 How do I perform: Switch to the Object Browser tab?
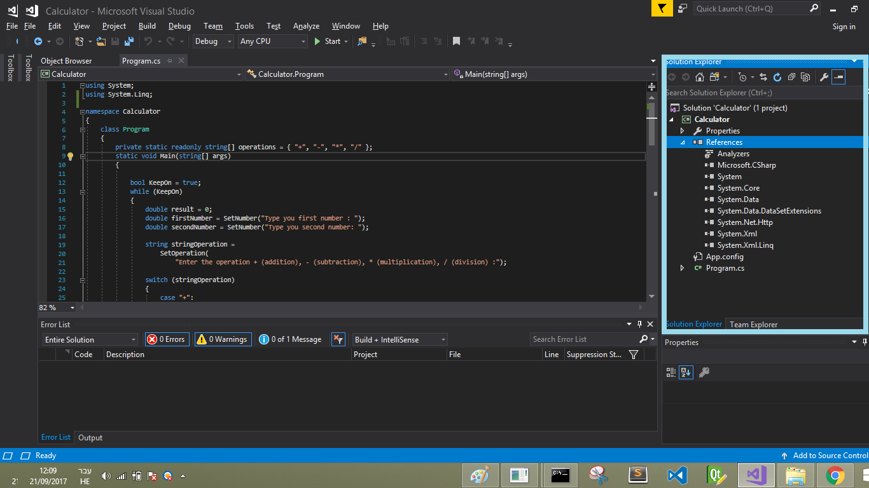pyautogui.click(x=66, y=61)
